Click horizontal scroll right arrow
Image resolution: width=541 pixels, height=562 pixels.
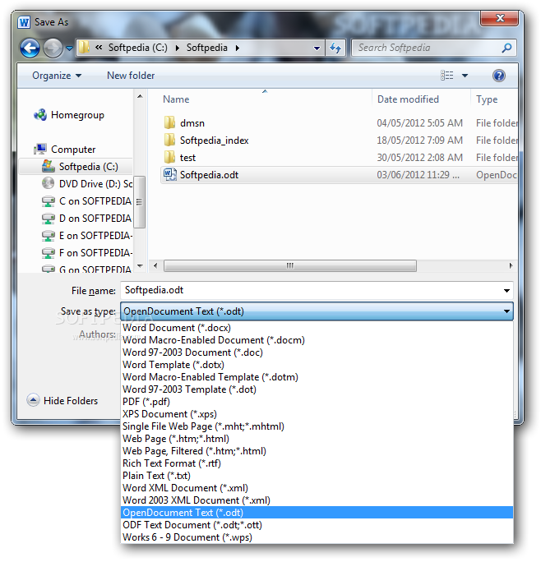(x=511, y=265)
